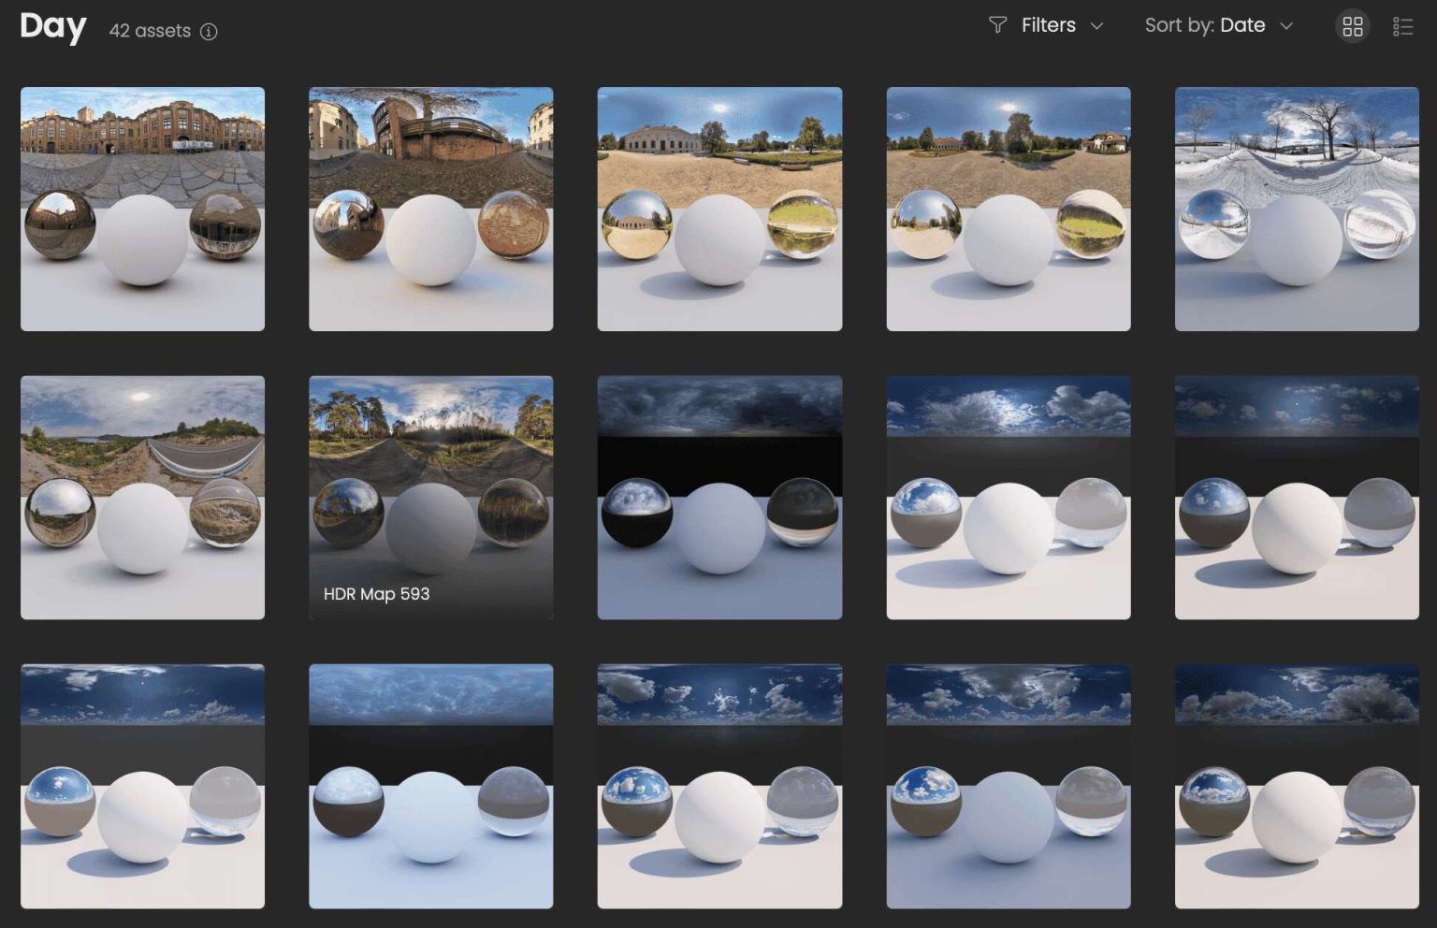
Task: Switch to grid view layout
Action: pyautogui.click(x=1352, y=26)
